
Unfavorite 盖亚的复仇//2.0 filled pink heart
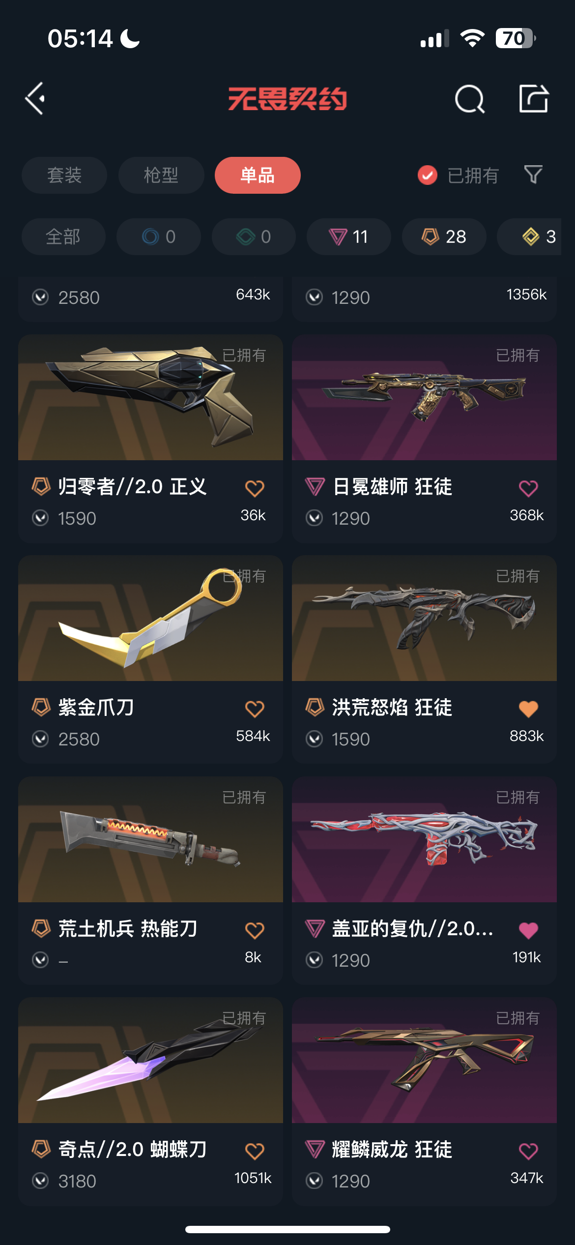pos(528,930)
